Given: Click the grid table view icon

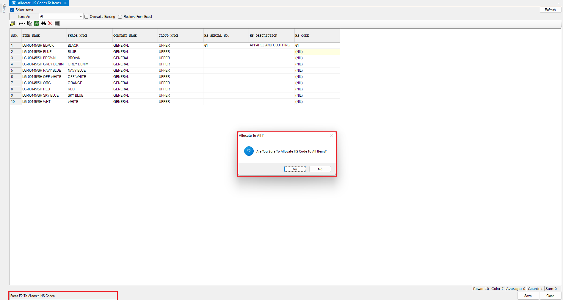Looking at the screenshot, I should coord(57,23).
